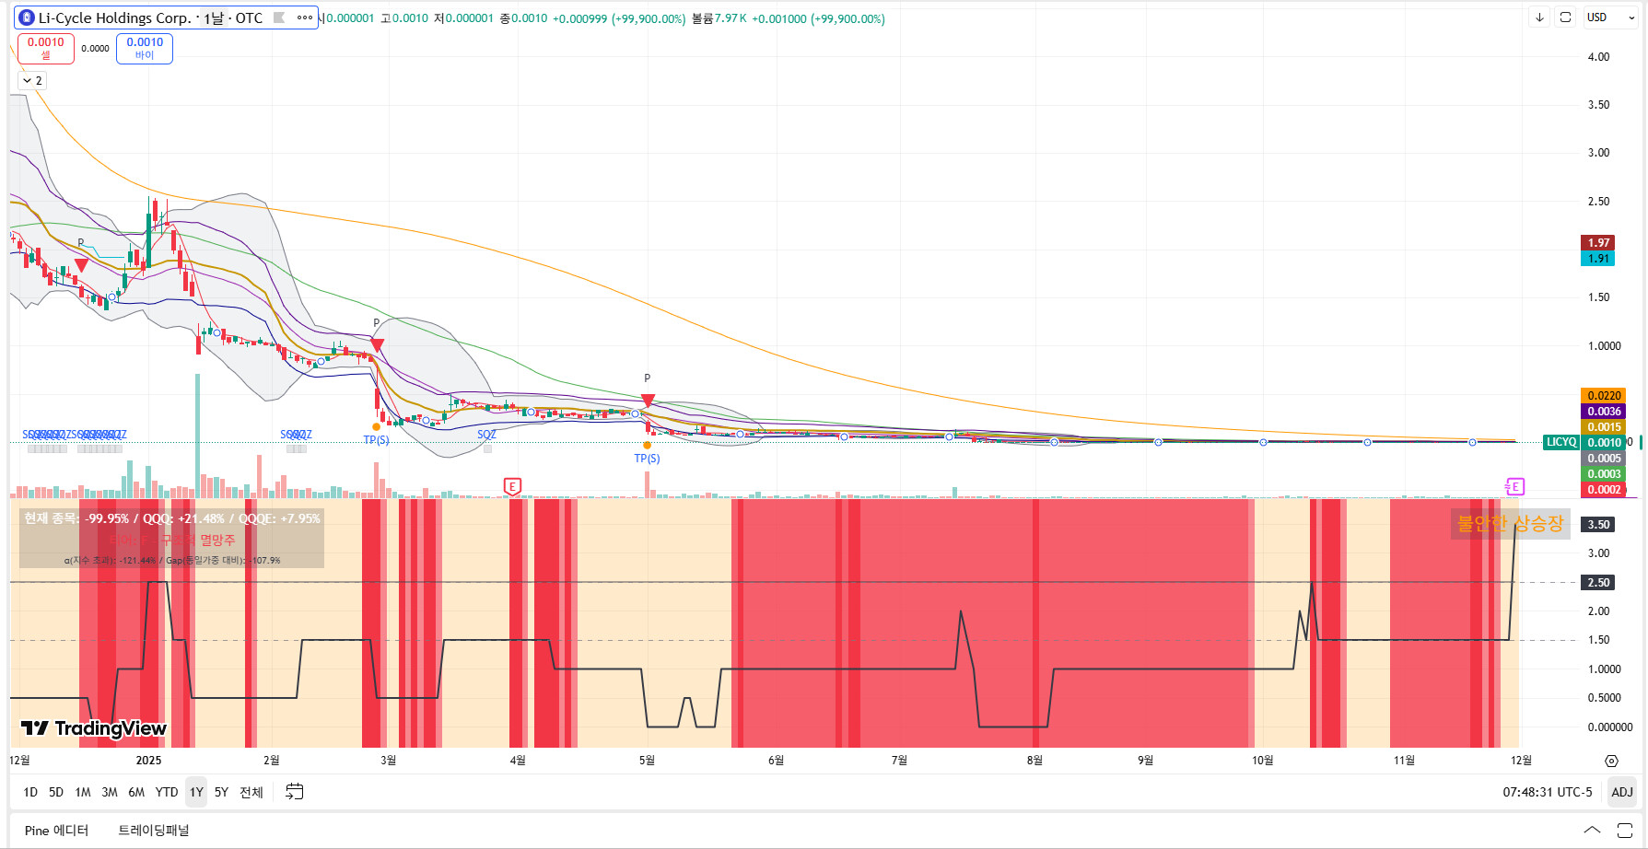This screenshot has height=849, width=1648.
Task: Click the 3.50 indicator value label
Action: click(1598, 525)
